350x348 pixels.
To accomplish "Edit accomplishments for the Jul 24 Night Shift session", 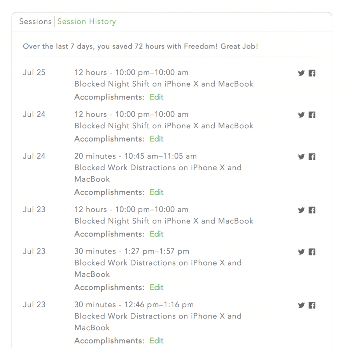I will (x=157, y=139).
